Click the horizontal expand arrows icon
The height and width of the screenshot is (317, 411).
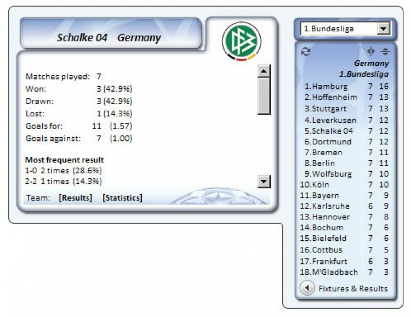click(x=370, y=51)
